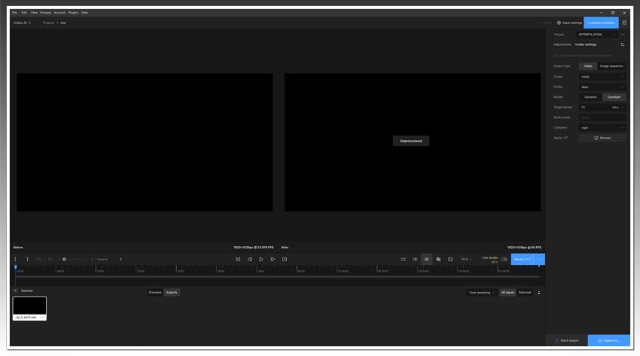Image resolution: width=640 pixels, height=356 pixels.
Task: Step forward one frame
Action: coord(273,260)
